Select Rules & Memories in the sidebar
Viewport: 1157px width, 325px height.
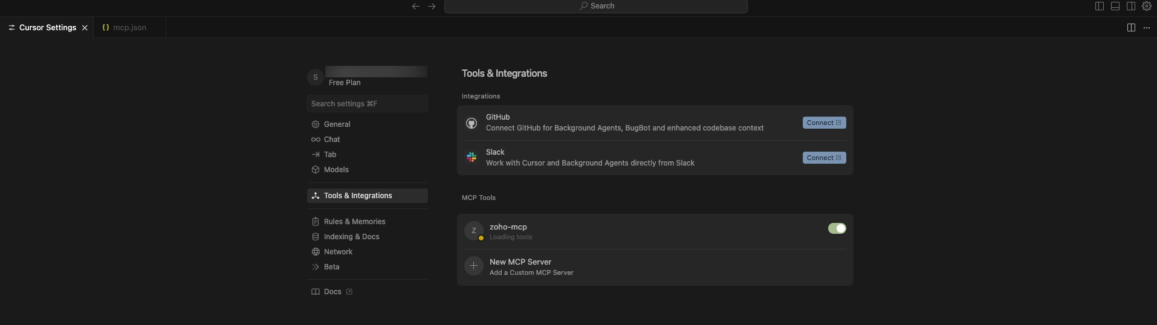pos(354,222)
